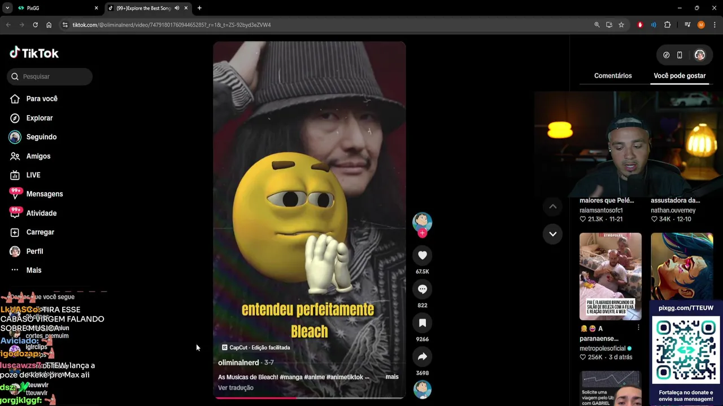Click the CapCut Edição facilitada tag

point(255,347)
